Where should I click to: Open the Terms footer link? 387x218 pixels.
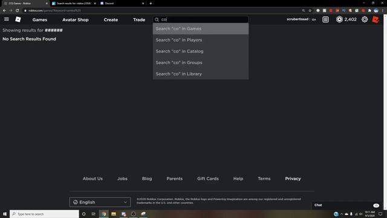[264, 179]
